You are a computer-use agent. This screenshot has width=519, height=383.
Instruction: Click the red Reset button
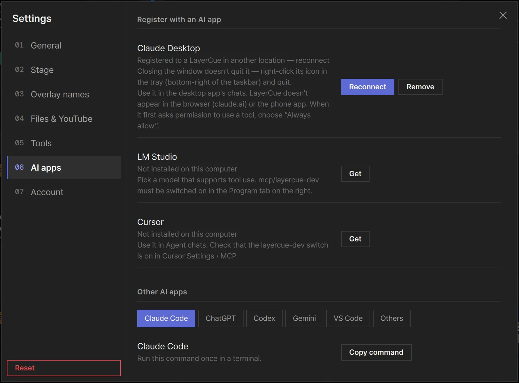(64, 368)
